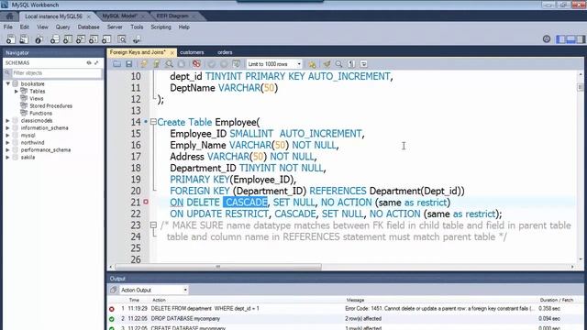Image resolution: width=587 pixels, height=330 pixels.
Task: Toggle the right sidebar panel
Action: [x=580, y=38]
